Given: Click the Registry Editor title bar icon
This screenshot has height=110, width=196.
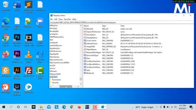Looking at the screenshot, I should coord(51,15).
